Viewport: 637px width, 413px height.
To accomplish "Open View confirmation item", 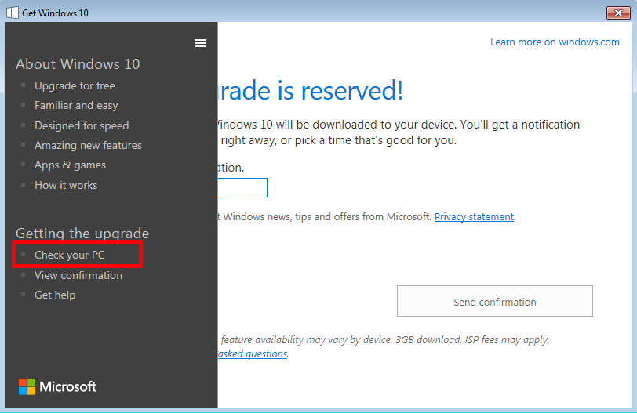I will [x=78, y=275].
